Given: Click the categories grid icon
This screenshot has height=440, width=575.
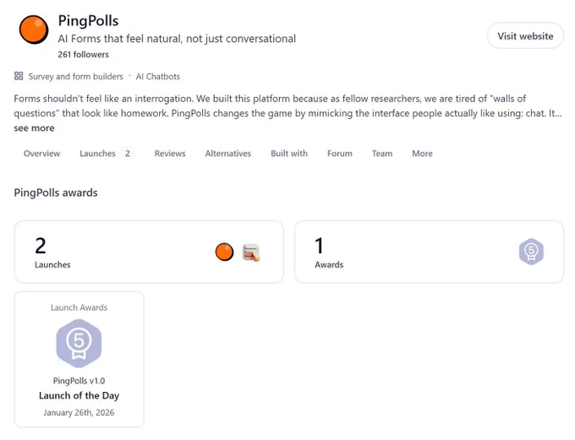Looking at the screenshot, I should click(x=19, y=76).
